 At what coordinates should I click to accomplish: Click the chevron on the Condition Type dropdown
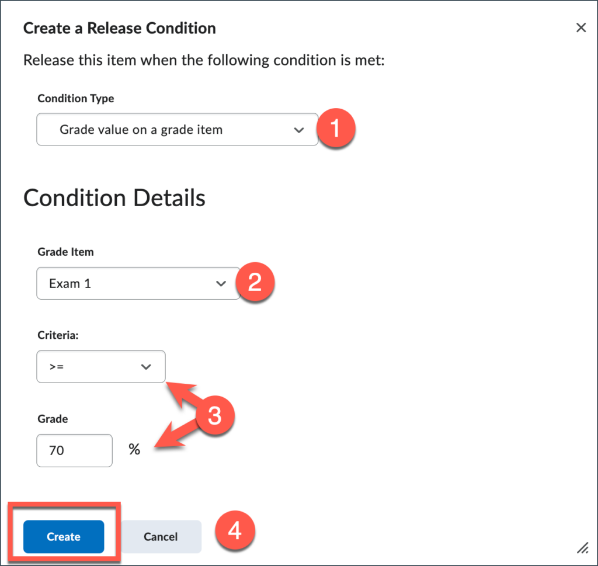tap(298, 130)
